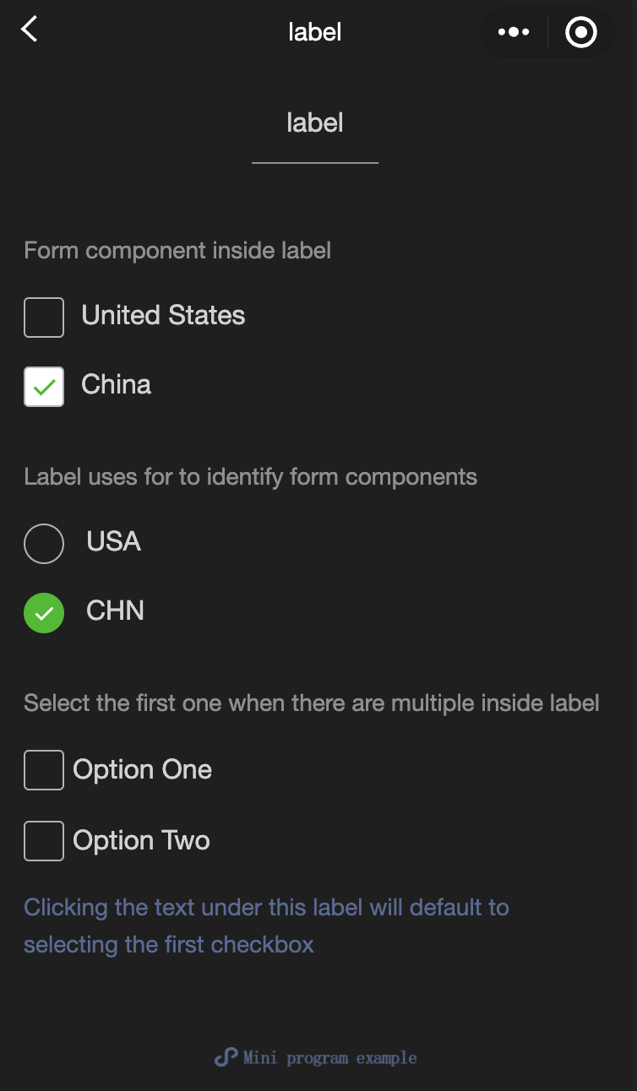This screenshot has height=1091, width=637.
Task: Tap the circular target close icon
Action: pyautogui.click(x=580, y=32)
